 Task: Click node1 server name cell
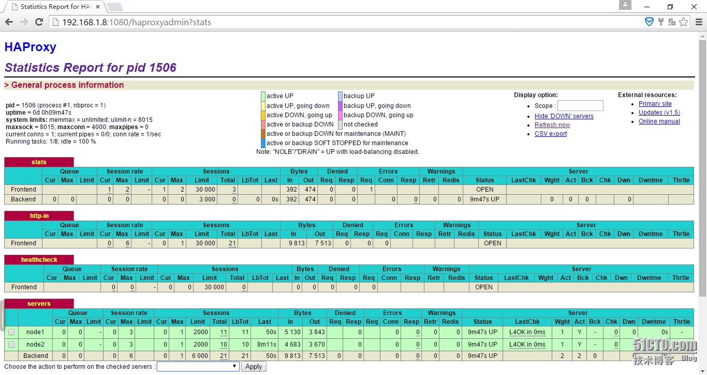point(35,332)
